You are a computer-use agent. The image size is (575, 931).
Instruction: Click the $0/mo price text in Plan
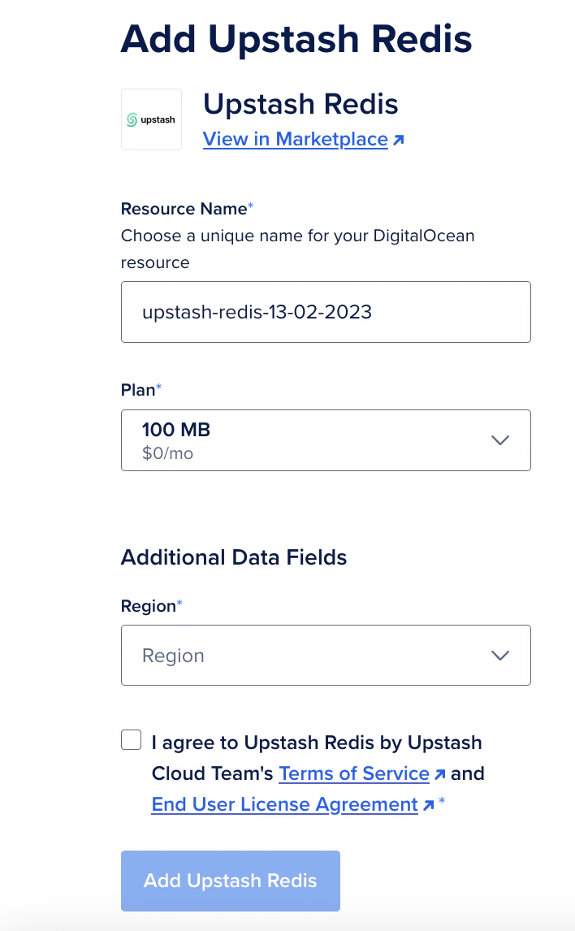(x=167, y=453)
